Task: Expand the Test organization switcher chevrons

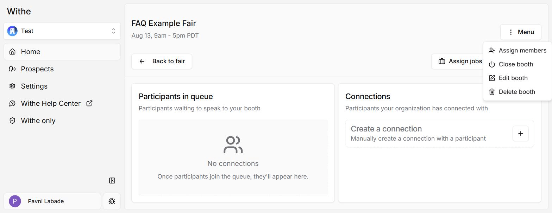Action: 113,31
